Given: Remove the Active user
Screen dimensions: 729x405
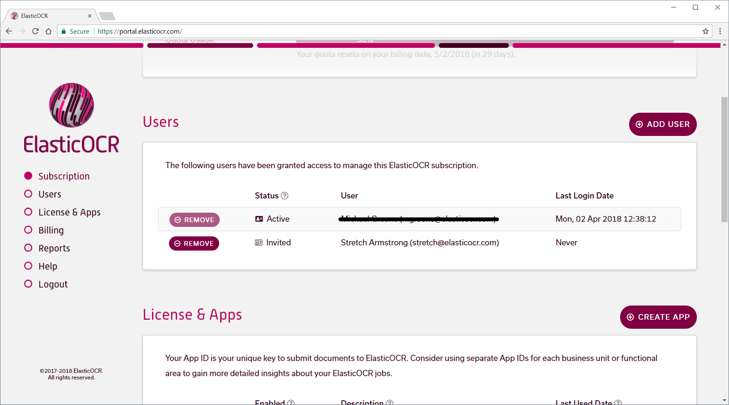Looking at the screenshot, I should pyautogui.click(x=195, y=220).
